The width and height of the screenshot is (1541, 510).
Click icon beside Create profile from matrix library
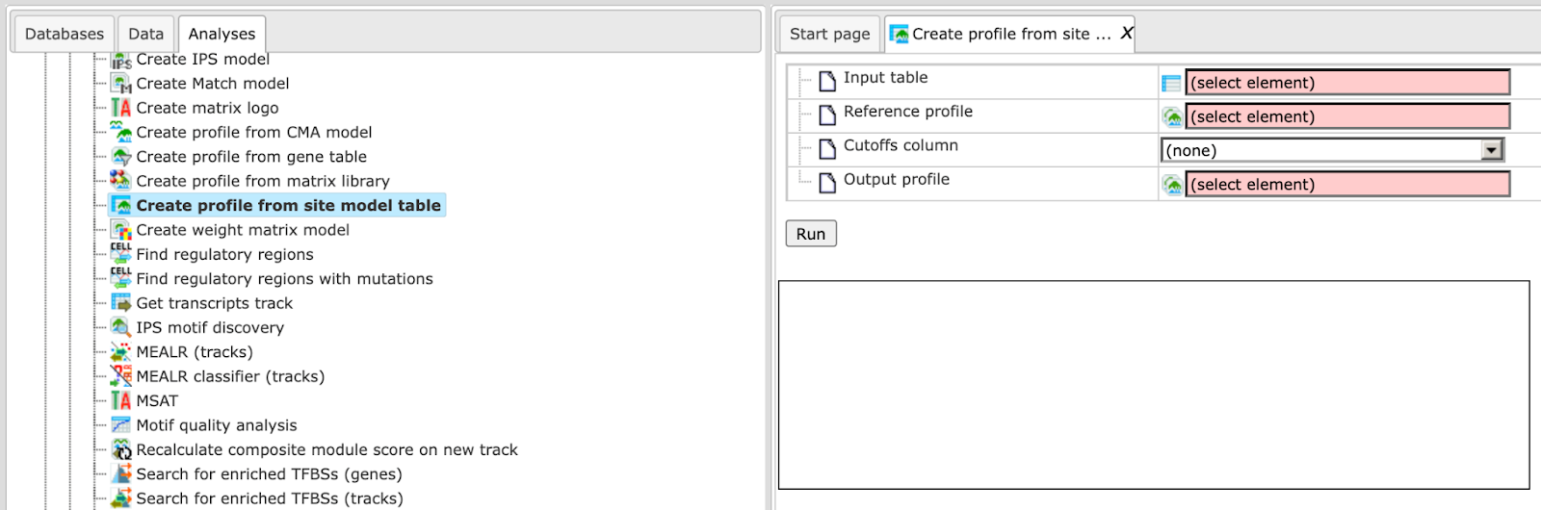tap(120, 180)
